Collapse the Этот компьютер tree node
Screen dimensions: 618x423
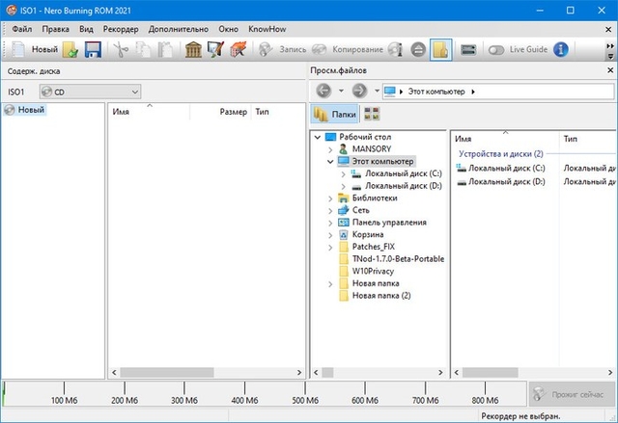click(331, 162)
